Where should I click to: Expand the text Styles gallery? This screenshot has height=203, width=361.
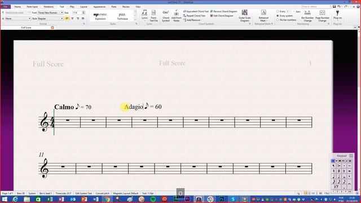(135, 20)
